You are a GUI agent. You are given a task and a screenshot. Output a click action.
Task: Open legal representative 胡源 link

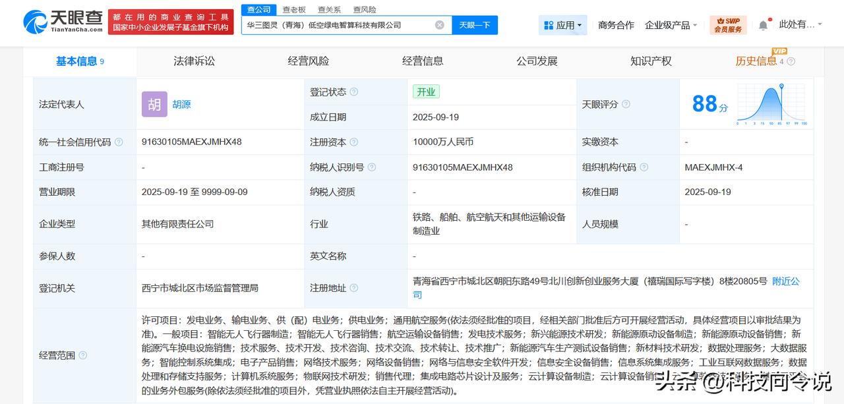(181, 104)
